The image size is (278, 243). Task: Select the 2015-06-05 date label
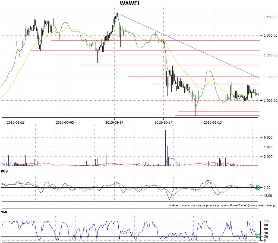(x=65, y=122)
